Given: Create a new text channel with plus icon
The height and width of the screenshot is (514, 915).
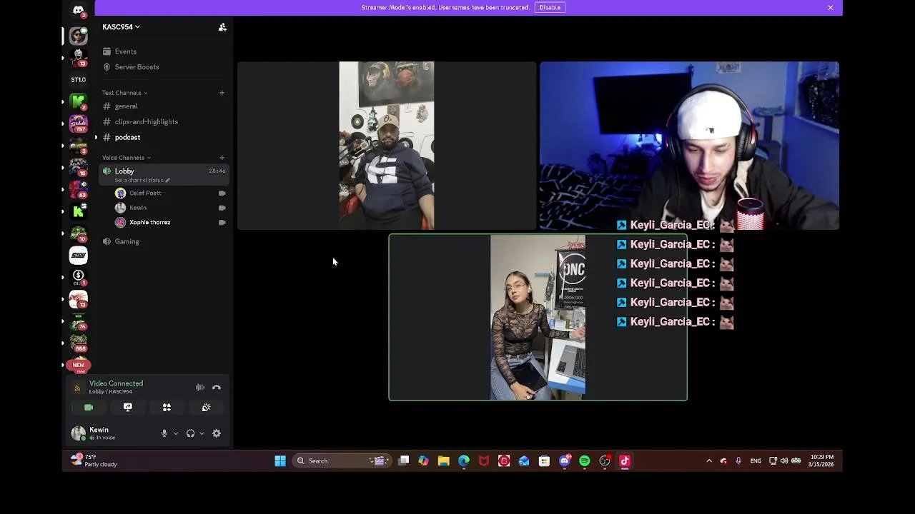Looking at the screenshot, I should (x=222, y=93).
